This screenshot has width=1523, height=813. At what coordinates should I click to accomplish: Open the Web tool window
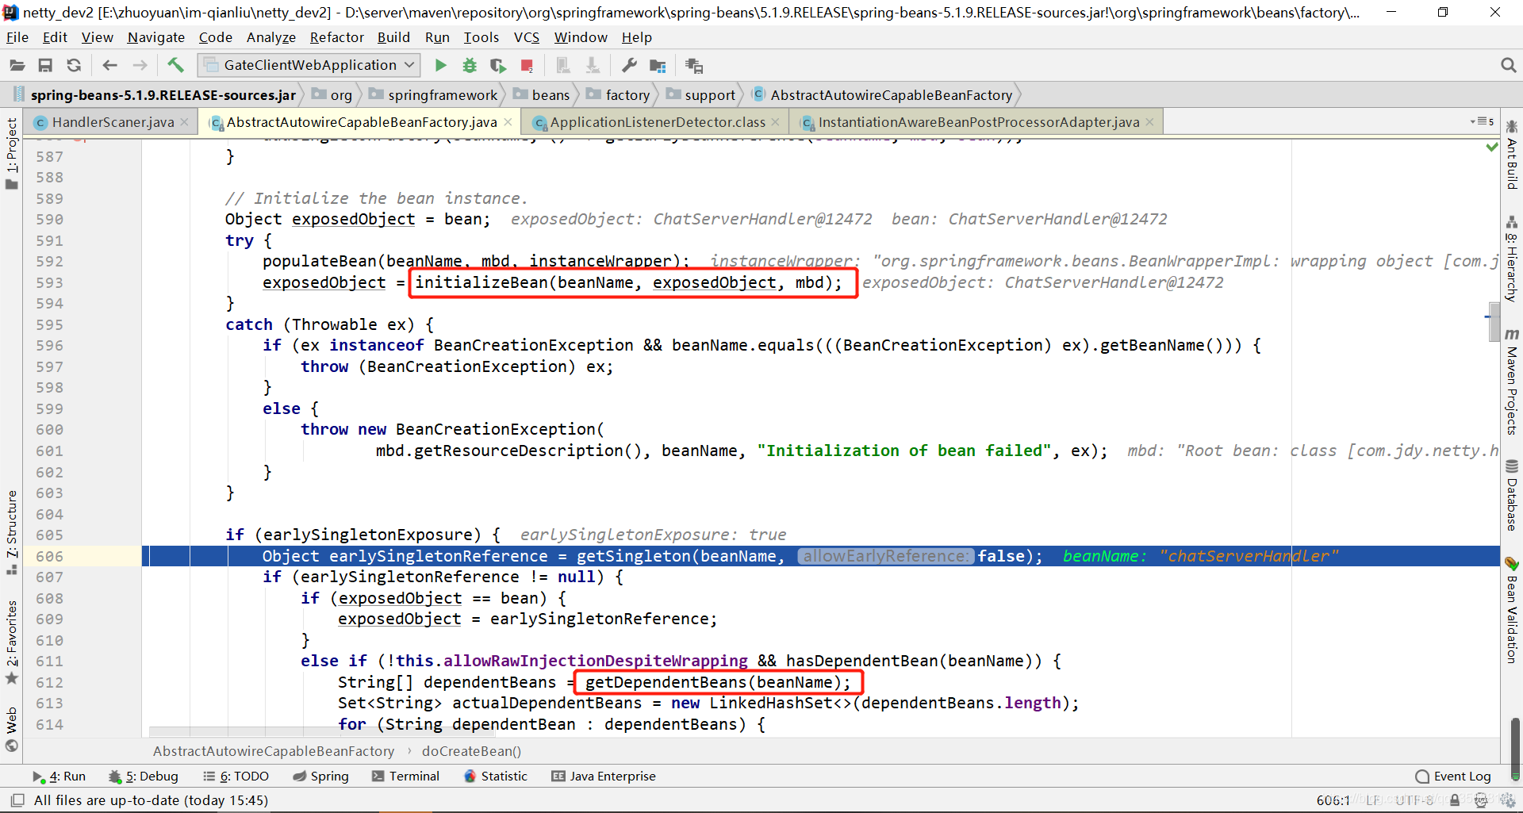coord(12,728)
